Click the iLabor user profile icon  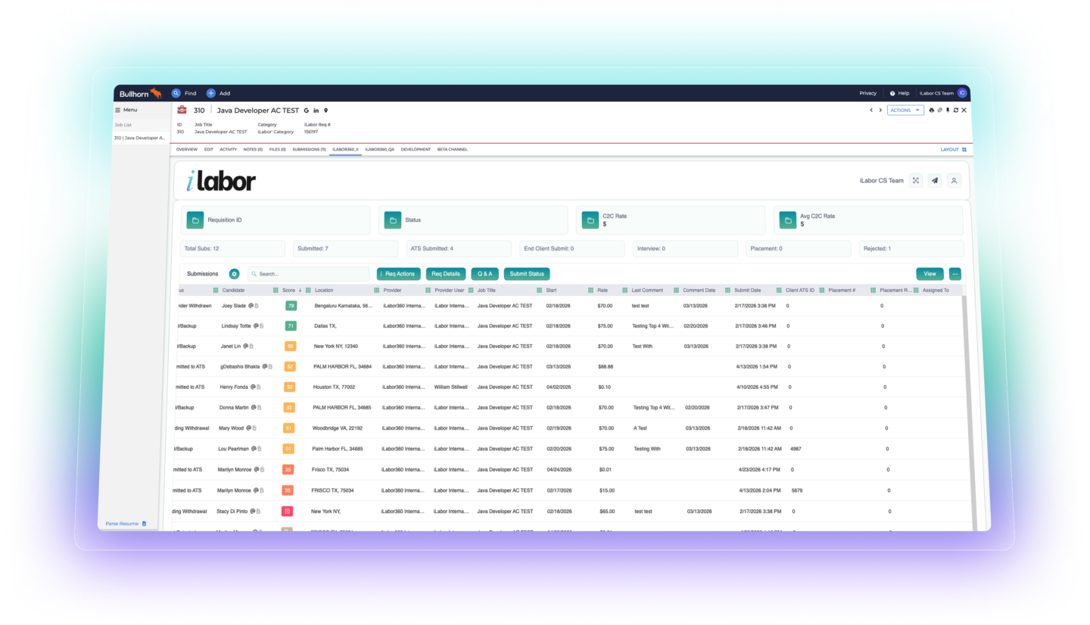click(955, 181)
